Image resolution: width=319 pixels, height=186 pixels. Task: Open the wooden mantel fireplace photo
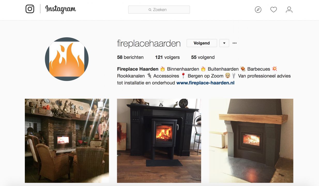(x=251, y=141)
